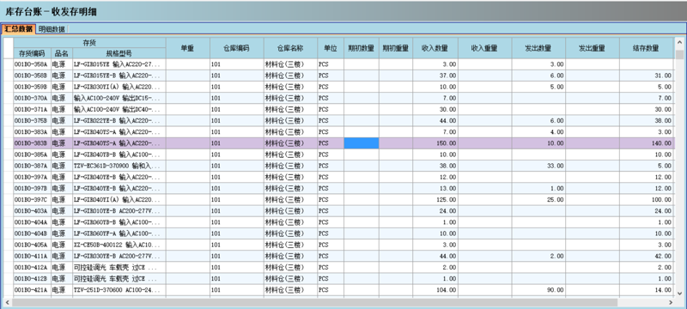Click the spec TZV-251D-370600 cell
The height and width of the screenshot is (309, 687).
[x=119, y=290]
